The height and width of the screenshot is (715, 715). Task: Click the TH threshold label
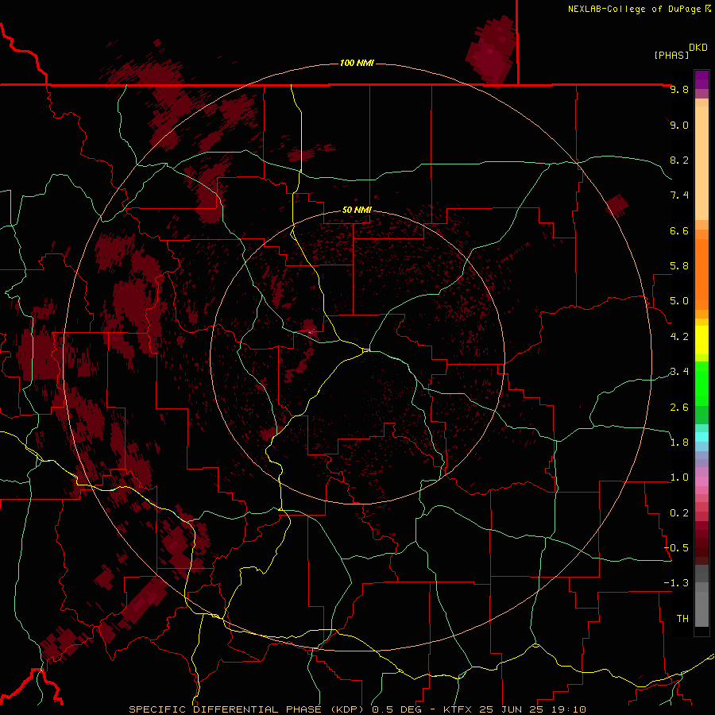point(682,619)
